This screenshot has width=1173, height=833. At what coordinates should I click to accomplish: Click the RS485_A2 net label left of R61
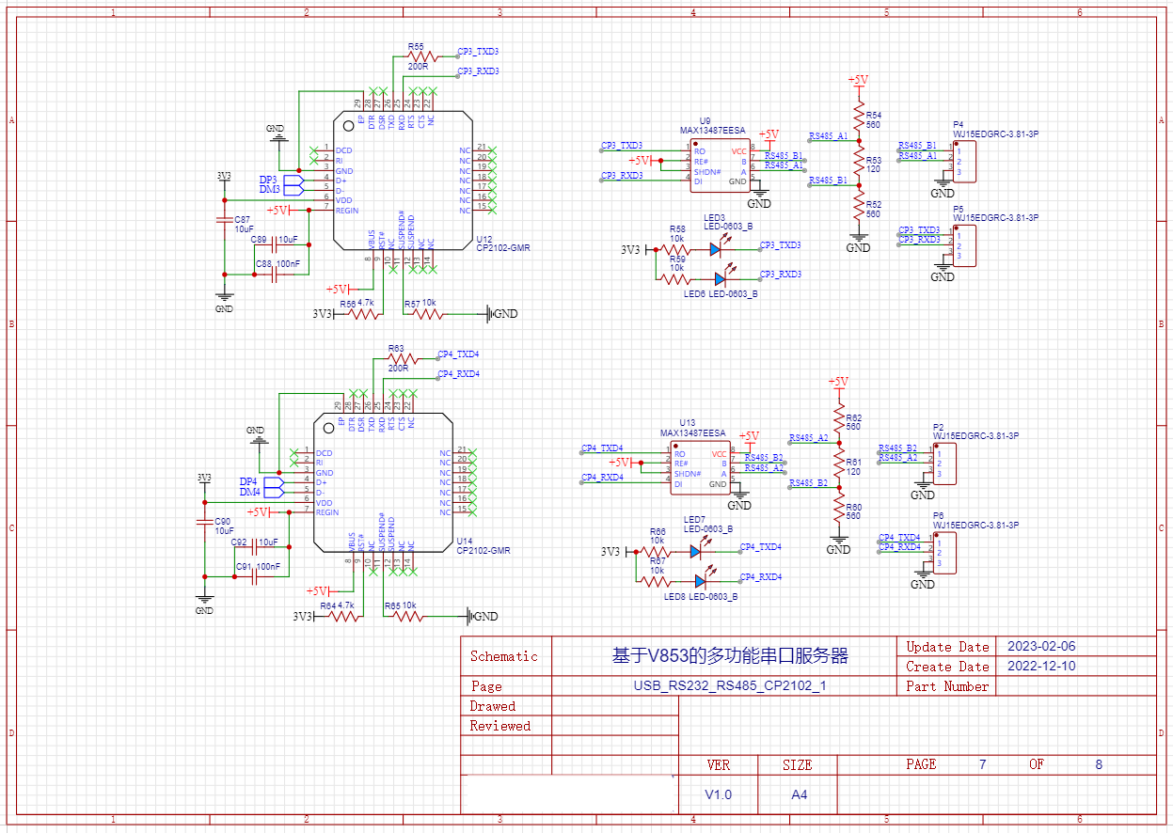[x=808, y=438]
